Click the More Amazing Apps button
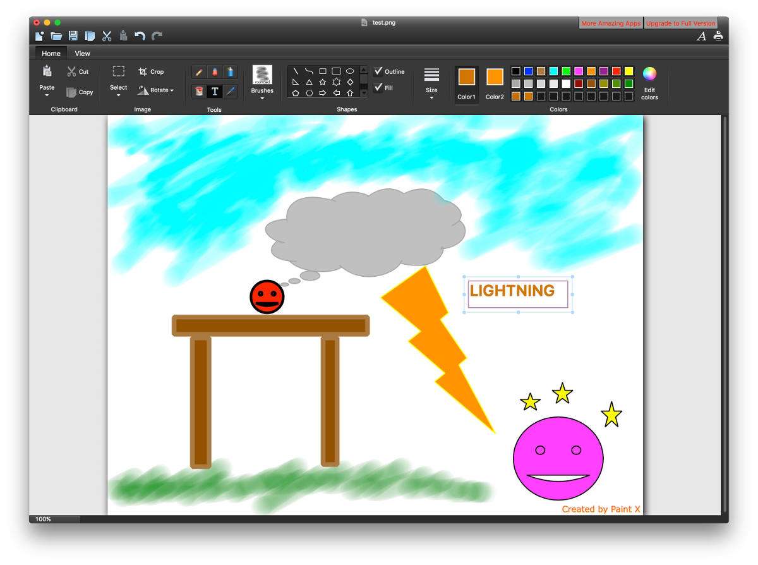 pyautogui.click(x=611, y=23)
